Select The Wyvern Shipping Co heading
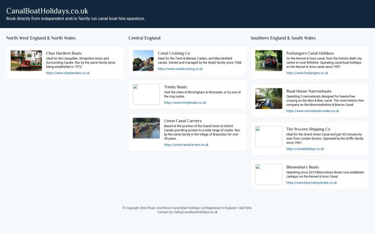The image size is (375, 234). pyautogui.click(x=308, y=129)
